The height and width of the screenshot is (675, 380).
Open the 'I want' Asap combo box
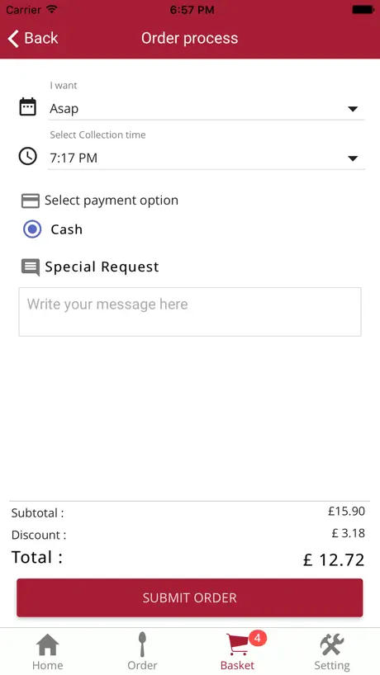(x=207, y=108)
